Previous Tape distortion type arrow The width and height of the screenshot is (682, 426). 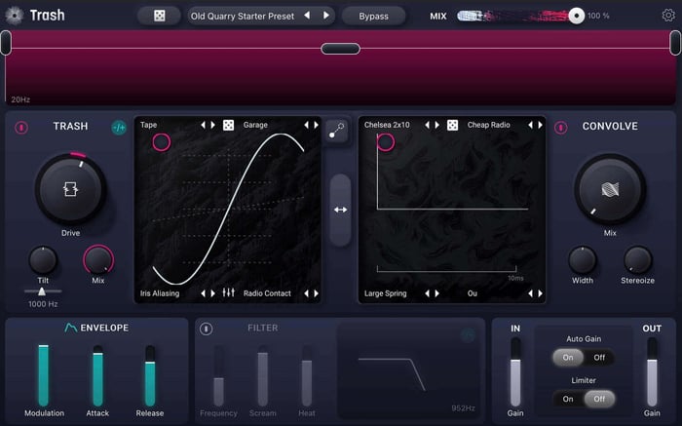pos(203,126)
